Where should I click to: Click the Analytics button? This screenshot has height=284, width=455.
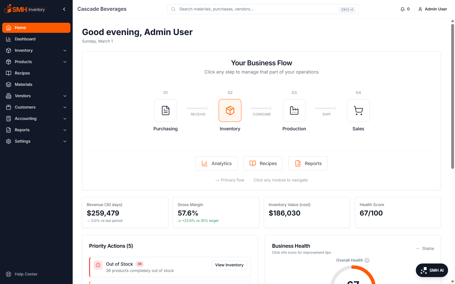[216, 163]
